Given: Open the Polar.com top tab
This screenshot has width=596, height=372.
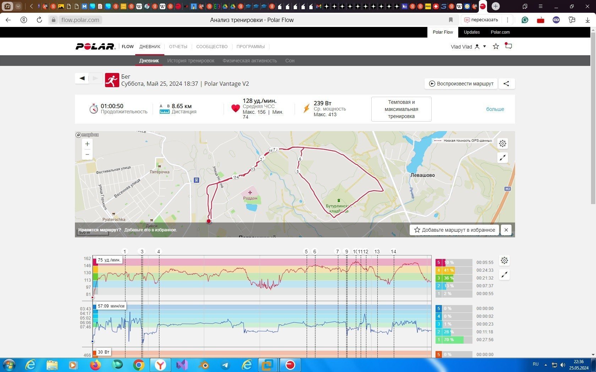Looking at the screenshot, I should (x=500, y=32).
